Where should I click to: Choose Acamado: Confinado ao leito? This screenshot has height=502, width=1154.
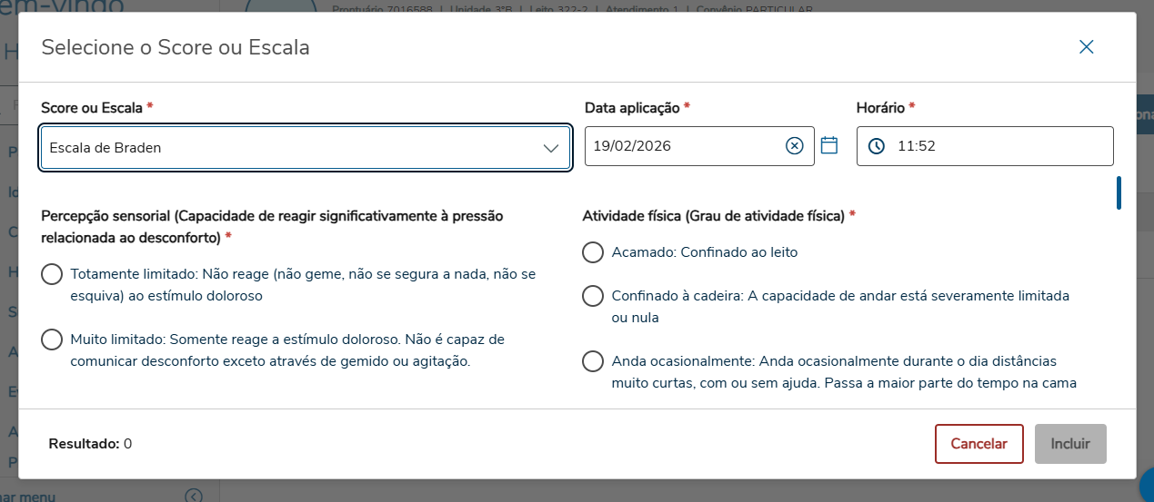[593, 252]
